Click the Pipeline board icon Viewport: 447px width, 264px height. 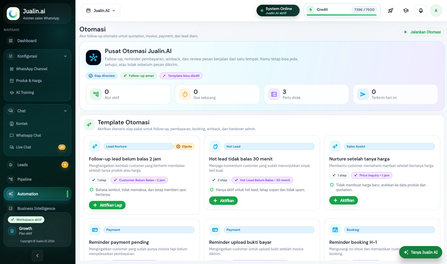[11, 179]
